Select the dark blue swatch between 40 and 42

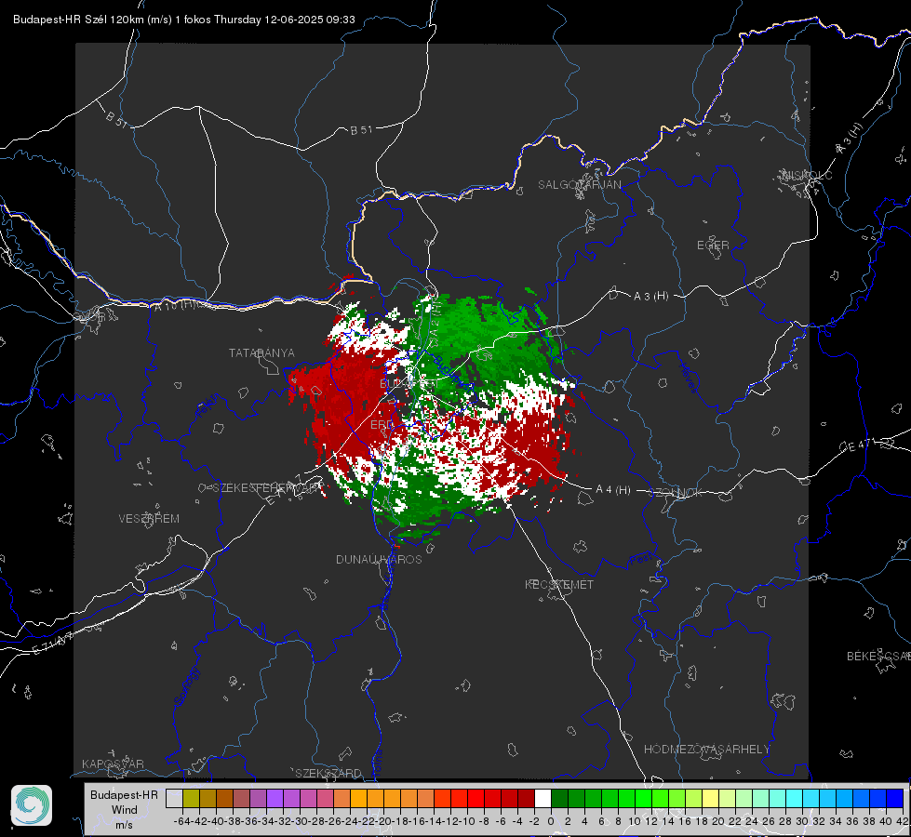pos(895,799)
